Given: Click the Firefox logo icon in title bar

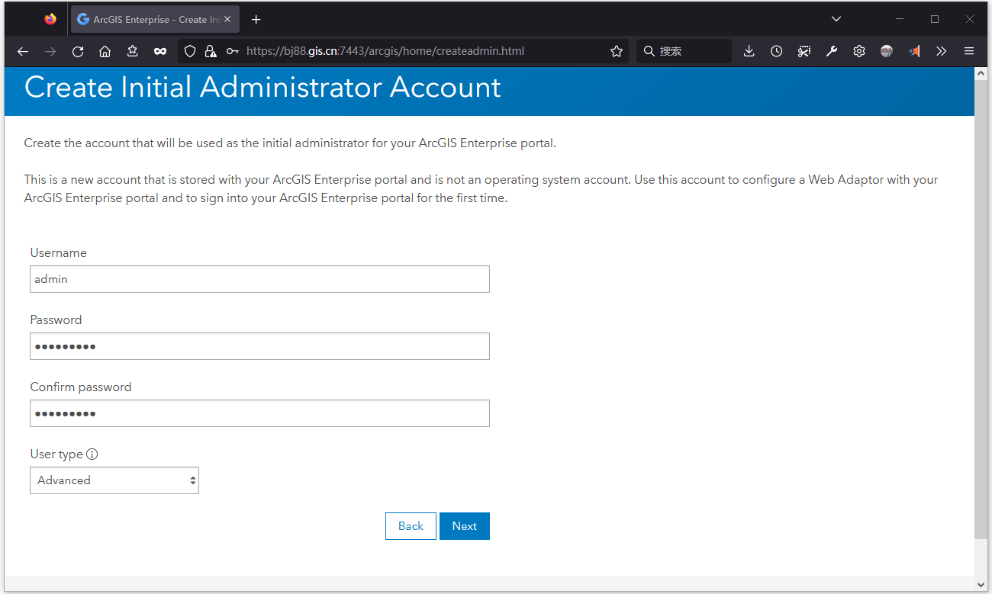Looking at the screenshot, I should click(50, 19).
